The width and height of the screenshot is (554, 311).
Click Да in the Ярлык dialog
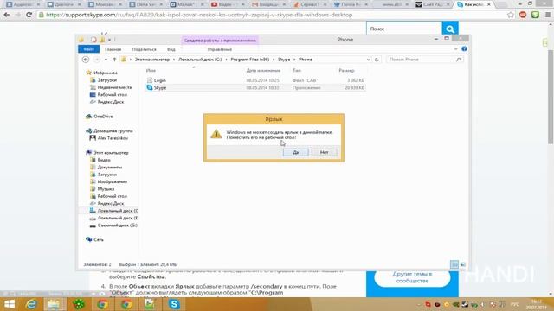(x=296, y=152)
